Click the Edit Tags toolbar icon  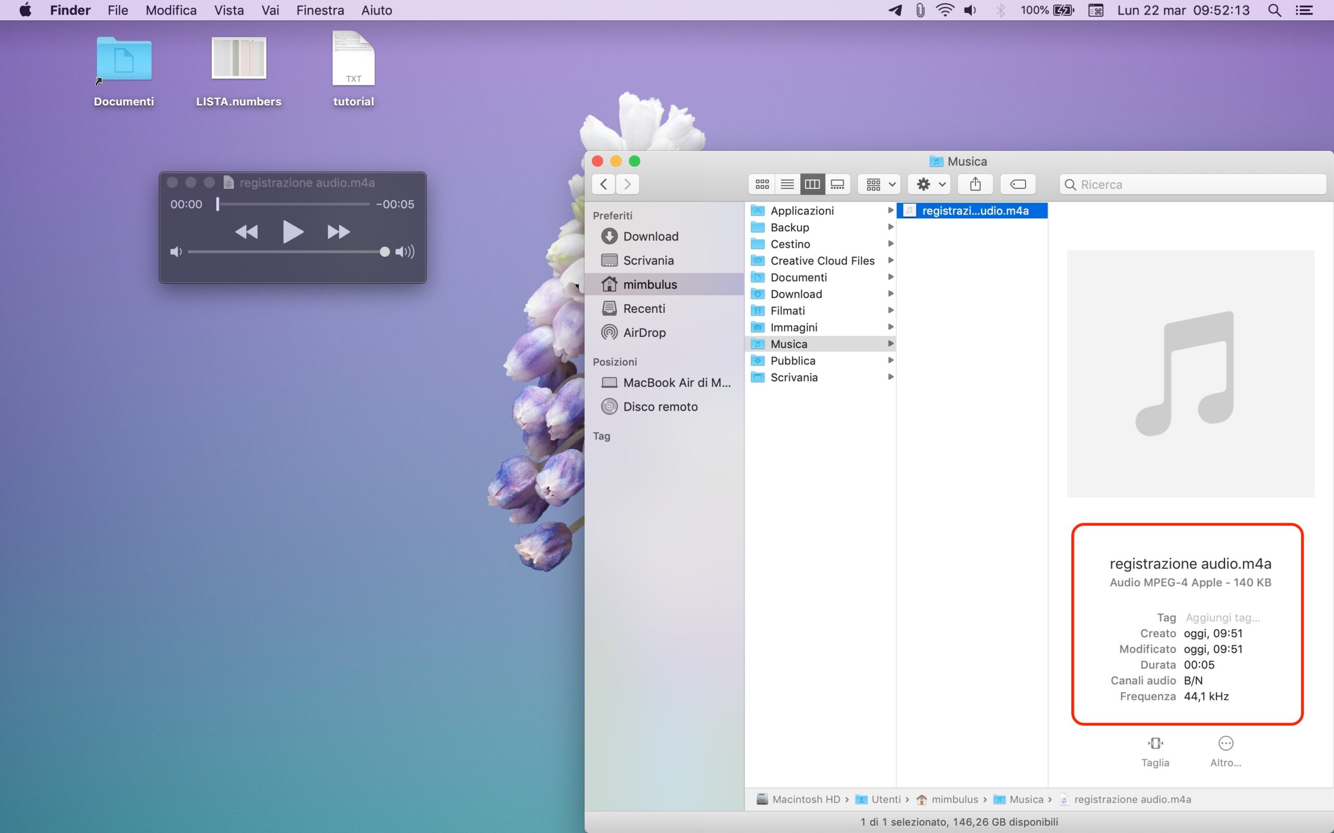coord(1018,184)
